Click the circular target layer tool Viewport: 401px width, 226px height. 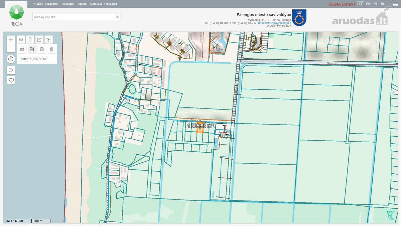point(48,40)
